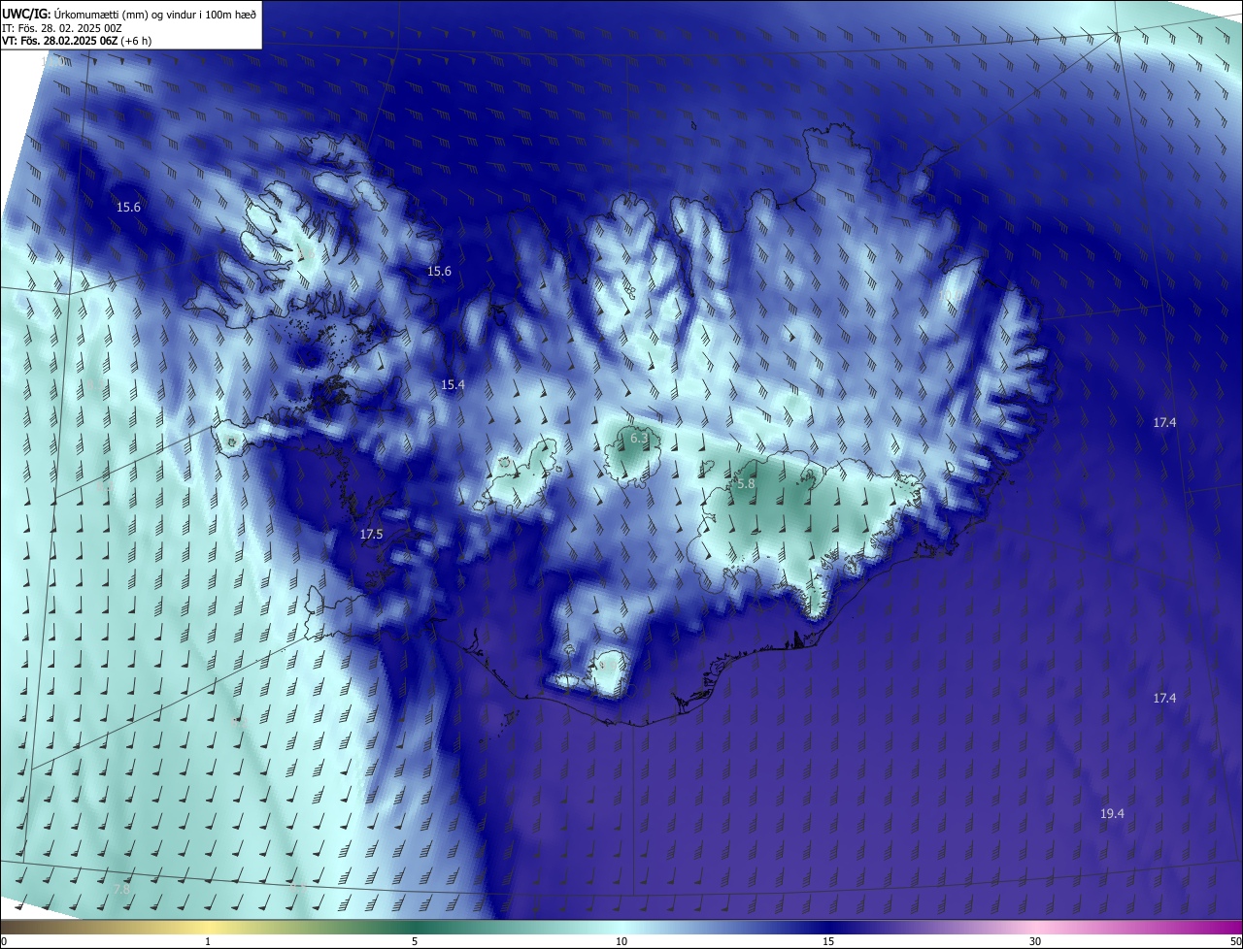Screen dimensions: 1243x949
Task: Click the initial time line 'IT: Fös. 28. 02. 2025 00Z'
Action: [x=64, y=28]
